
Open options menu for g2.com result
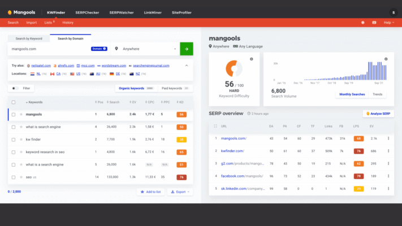pos(388,163)
